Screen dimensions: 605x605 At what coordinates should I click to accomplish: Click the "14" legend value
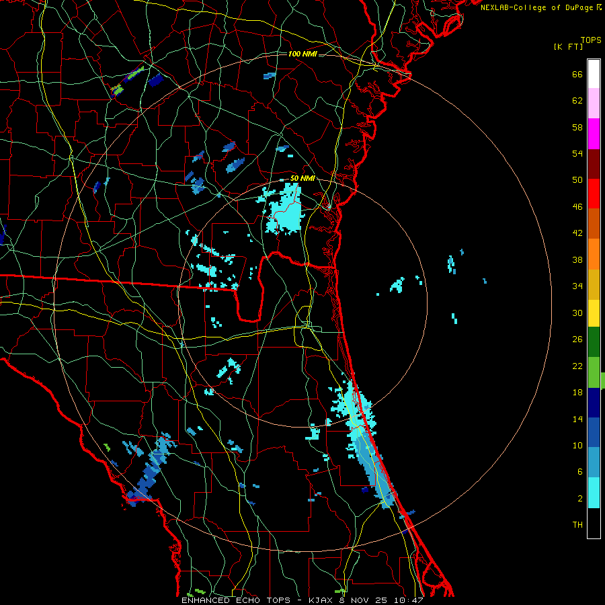click(577, 419)
